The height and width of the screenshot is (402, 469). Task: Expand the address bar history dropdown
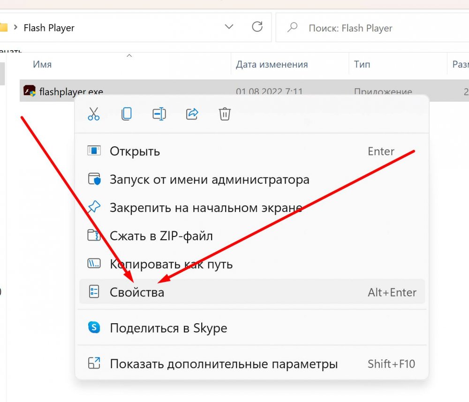coord(229,27)
